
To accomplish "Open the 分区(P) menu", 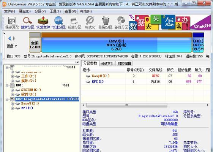I will (40, 11).
